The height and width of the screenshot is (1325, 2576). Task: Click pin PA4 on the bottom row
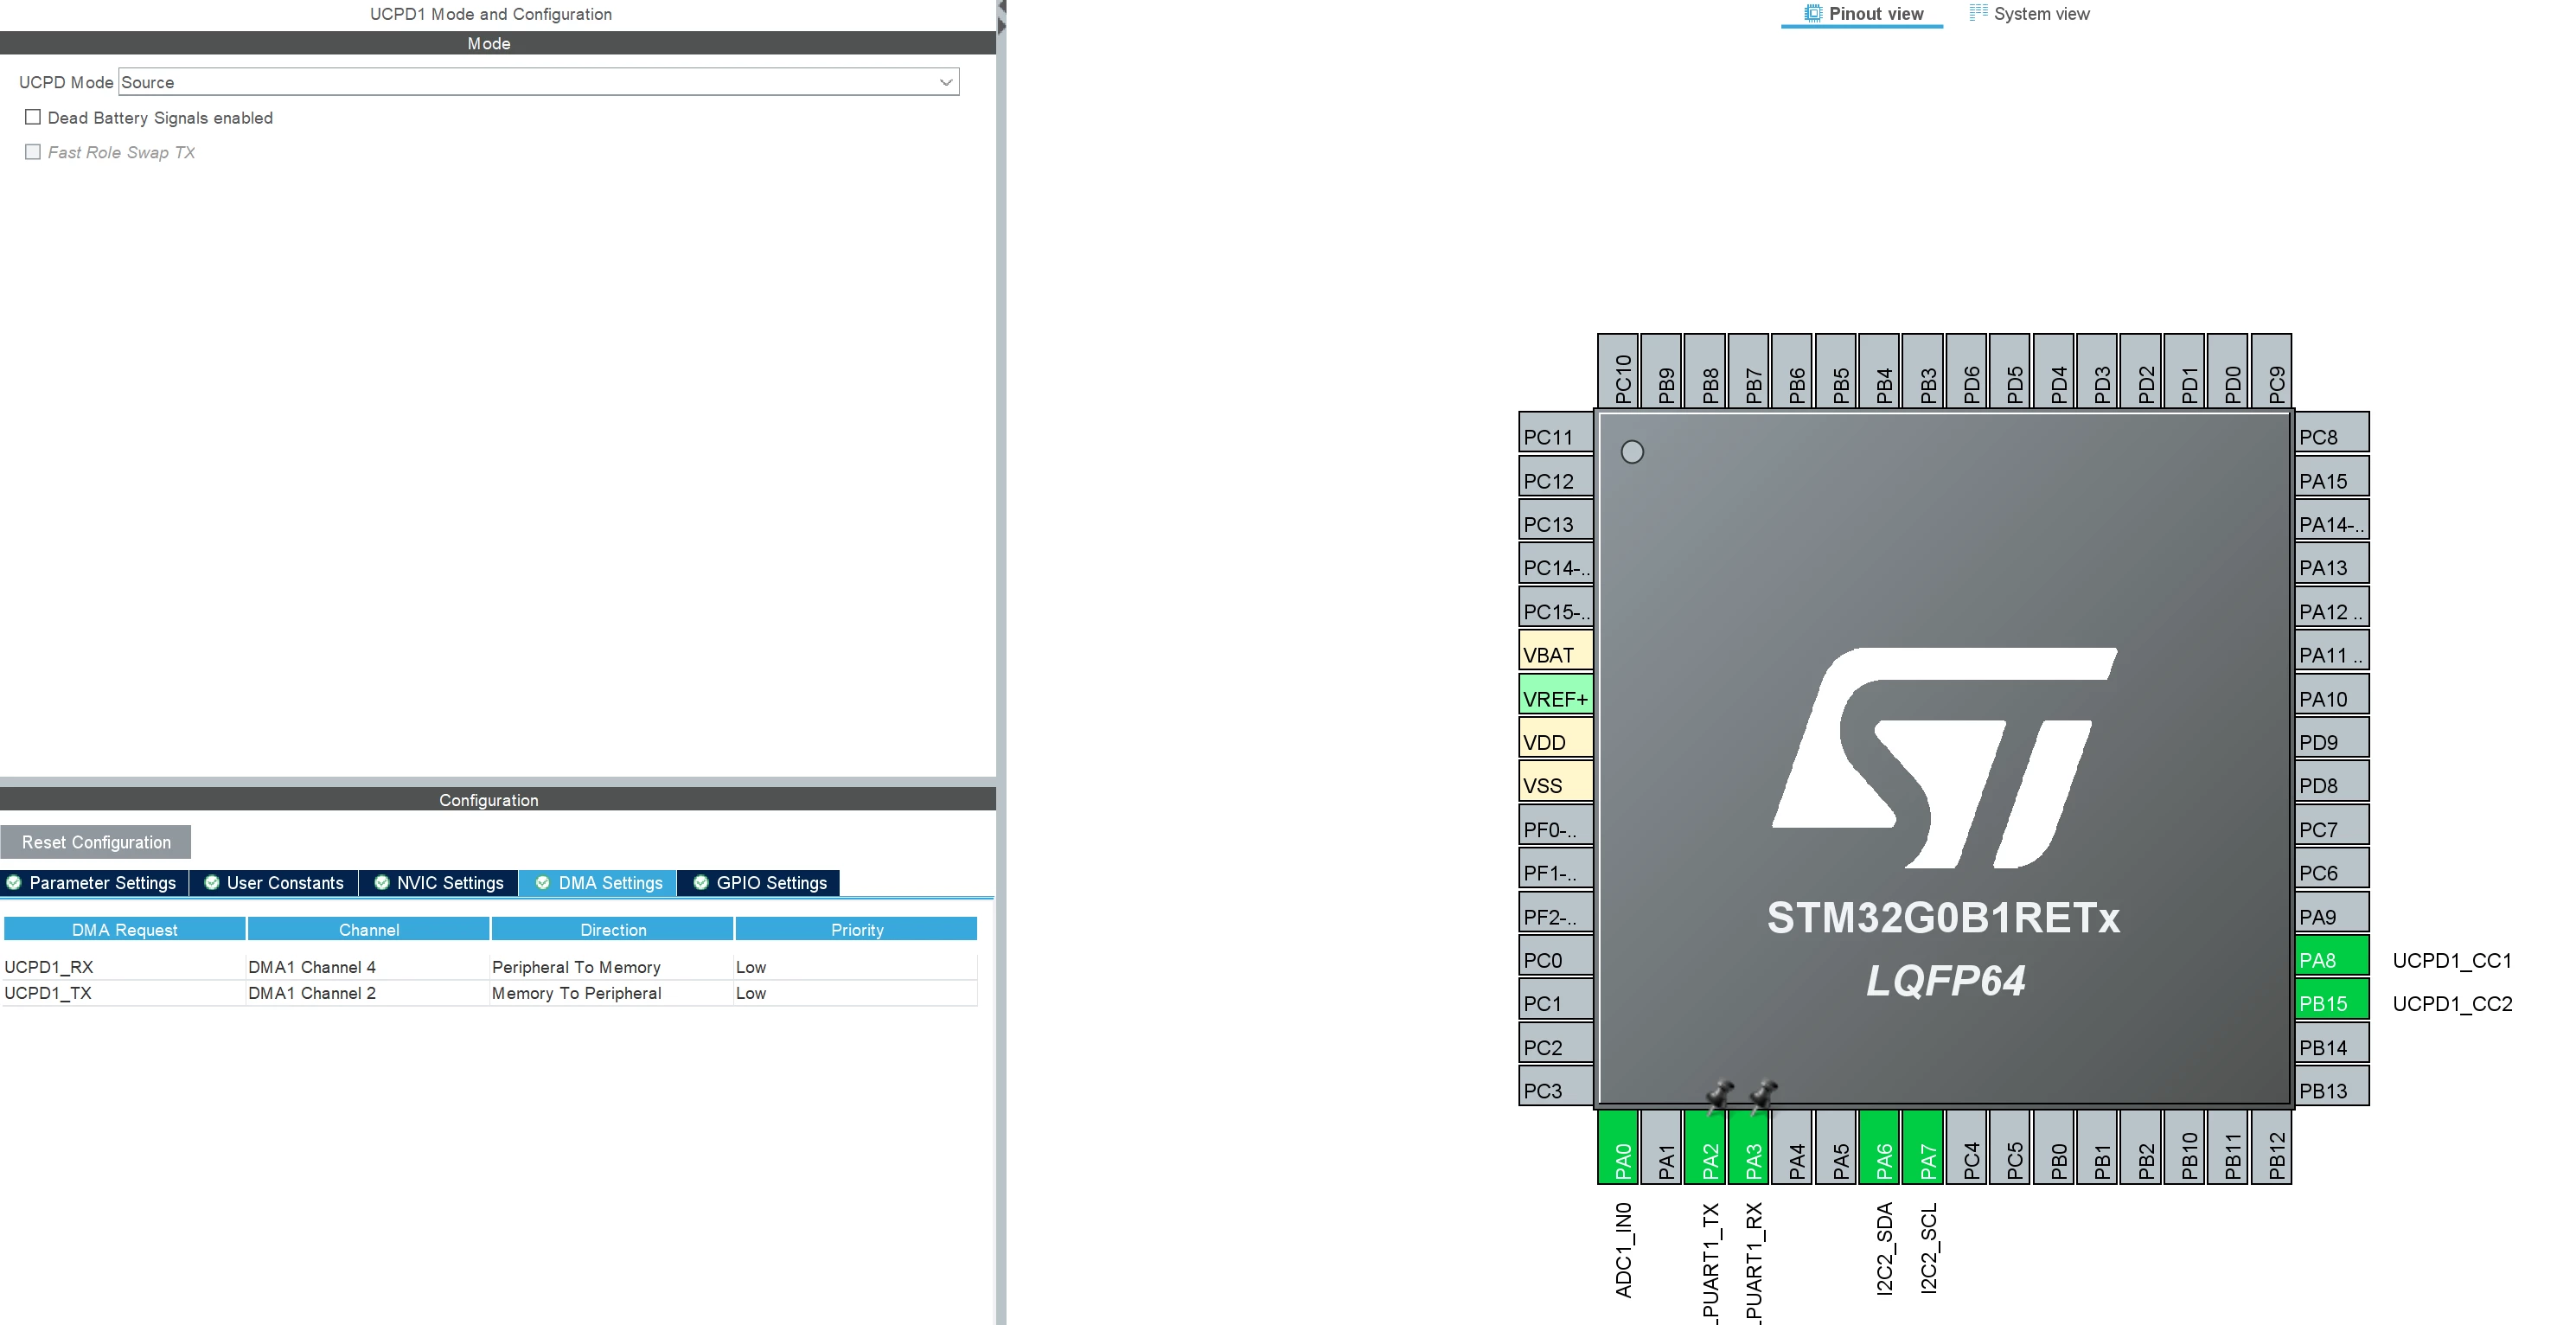(1792, 1147)
